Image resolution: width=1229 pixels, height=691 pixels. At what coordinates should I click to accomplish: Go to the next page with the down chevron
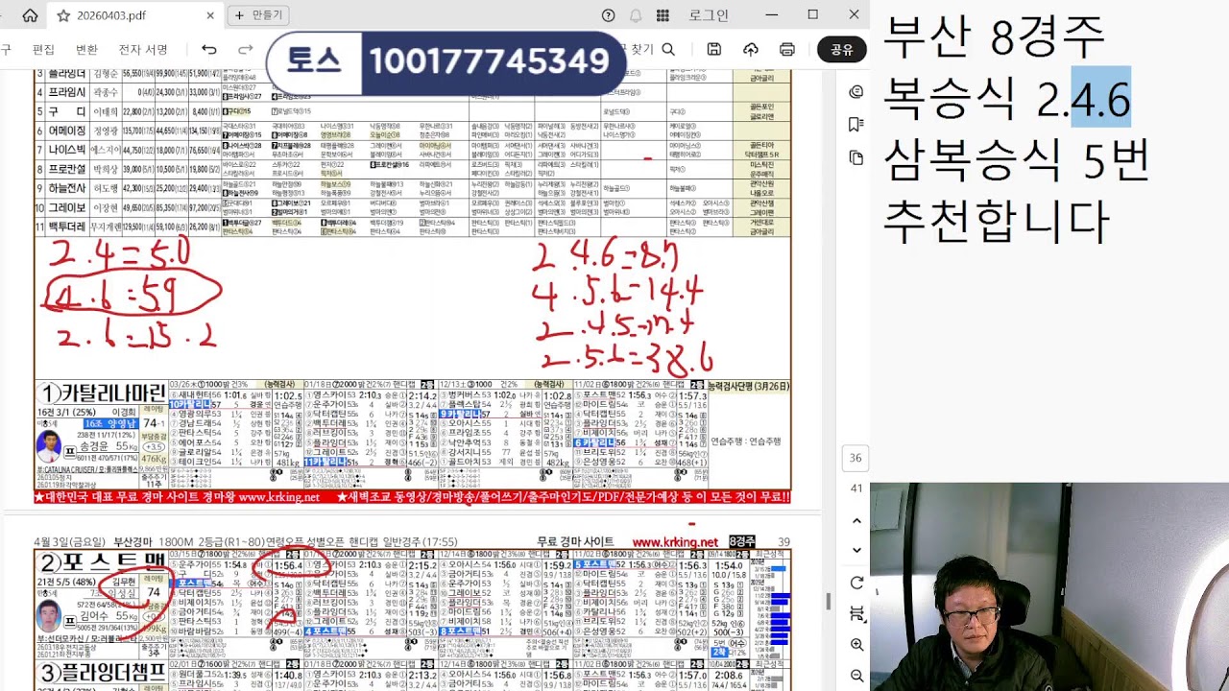[856, 550]
